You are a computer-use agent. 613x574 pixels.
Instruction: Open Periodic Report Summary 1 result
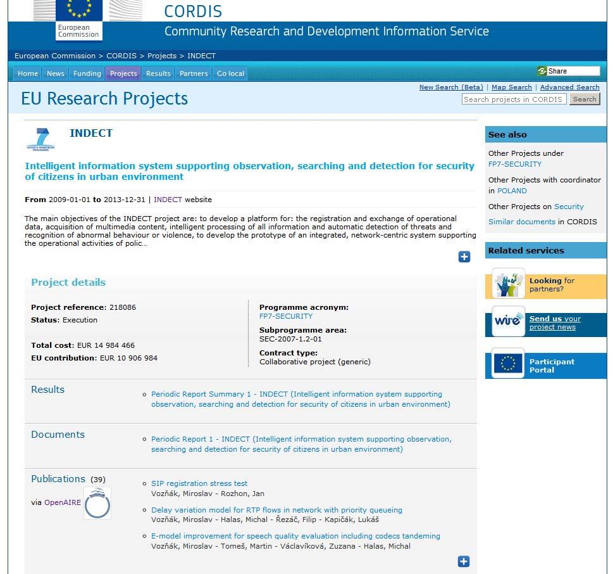tap(300, 399)
